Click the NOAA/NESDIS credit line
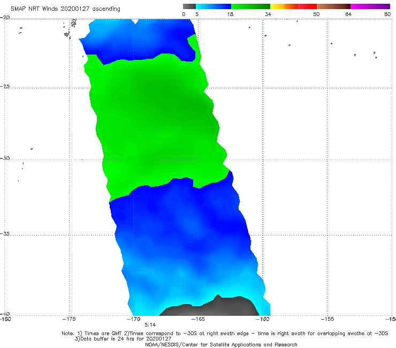396x348 pixels. tap(221, 344)
